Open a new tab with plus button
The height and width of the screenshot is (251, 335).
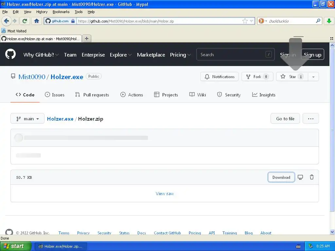86,39
